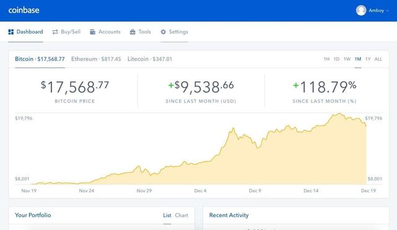Image resolution: width=397 pixels, height=230 pixels.
Task: Open the Ethereum price tab
Action: (96, 59)
